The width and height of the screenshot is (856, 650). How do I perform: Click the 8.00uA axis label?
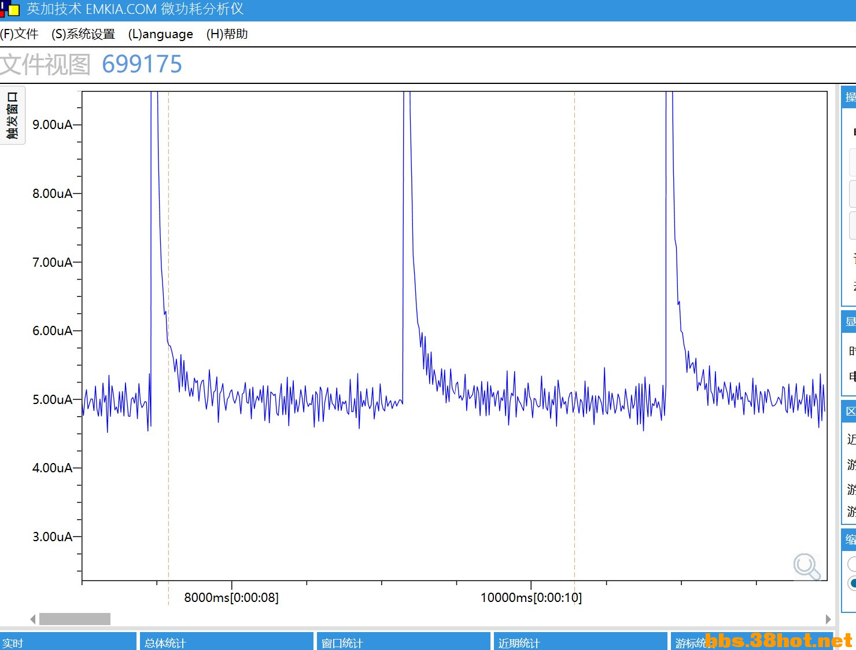coord(53,193)
